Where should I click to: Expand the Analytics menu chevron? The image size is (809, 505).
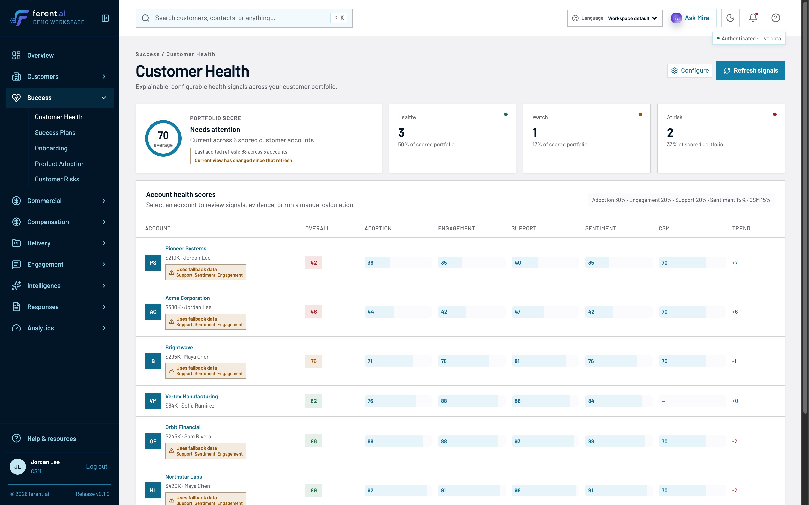(x=104, y=328)
